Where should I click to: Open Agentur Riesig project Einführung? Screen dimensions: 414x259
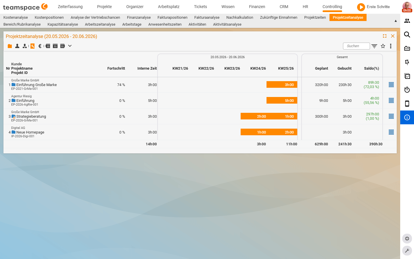pyautogui.click(x=25, y=100)
